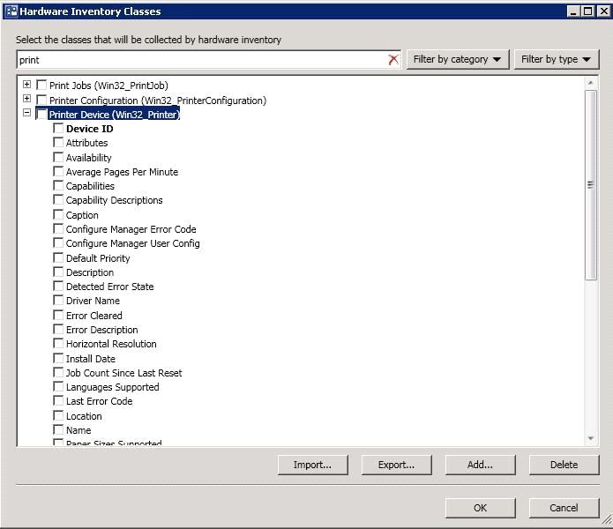Click the Import... button
The image size is (613, 529).
click(313, 465)
